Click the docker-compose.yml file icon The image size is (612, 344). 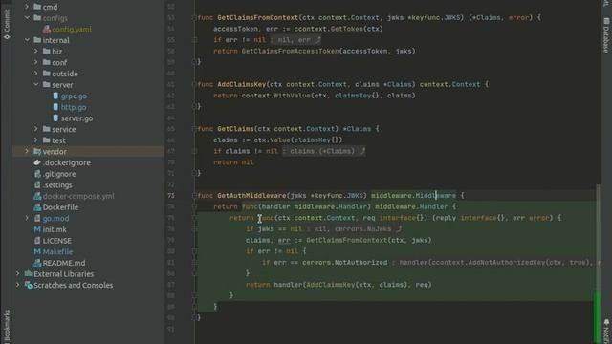click(x=37, y=196)
